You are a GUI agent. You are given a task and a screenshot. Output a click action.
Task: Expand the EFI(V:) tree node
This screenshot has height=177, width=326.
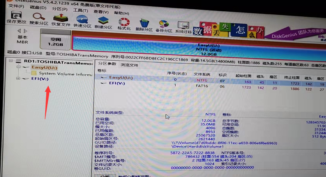pos(18,78)
